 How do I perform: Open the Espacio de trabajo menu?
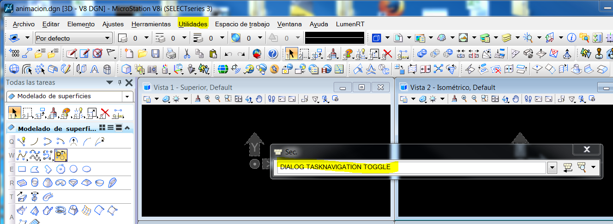tap(242, 24)
